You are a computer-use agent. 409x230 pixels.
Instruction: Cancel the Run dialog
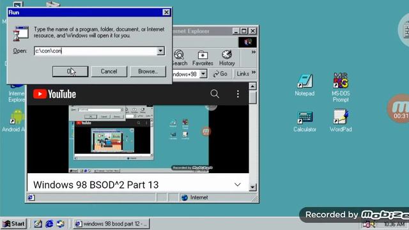pyautogui.click(x=109, y=72)
